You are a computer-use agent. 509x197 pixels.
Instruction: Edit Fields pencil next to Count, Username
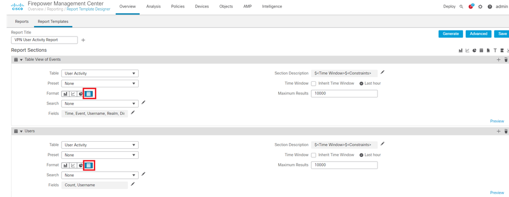pos(132,184)
